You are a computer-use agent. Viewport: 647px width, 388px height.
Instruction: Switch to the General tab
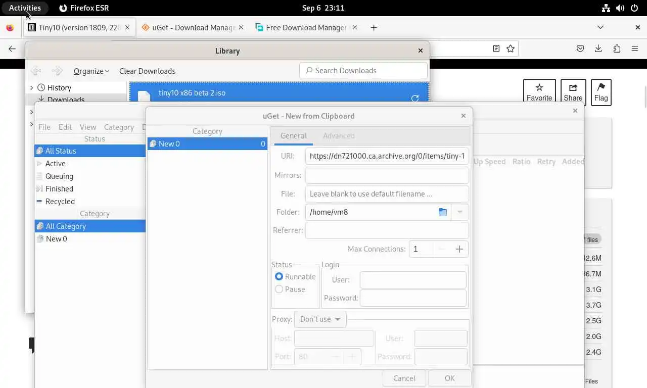pyautogui.click(x=294, y=136)
